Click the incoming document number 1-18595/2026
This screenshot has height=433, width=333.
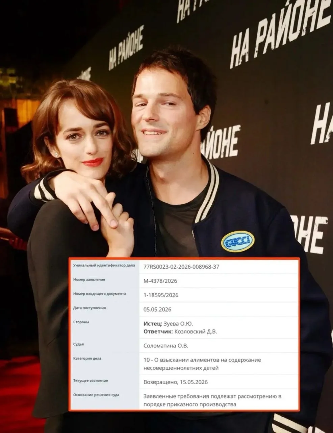pos(161,295)
